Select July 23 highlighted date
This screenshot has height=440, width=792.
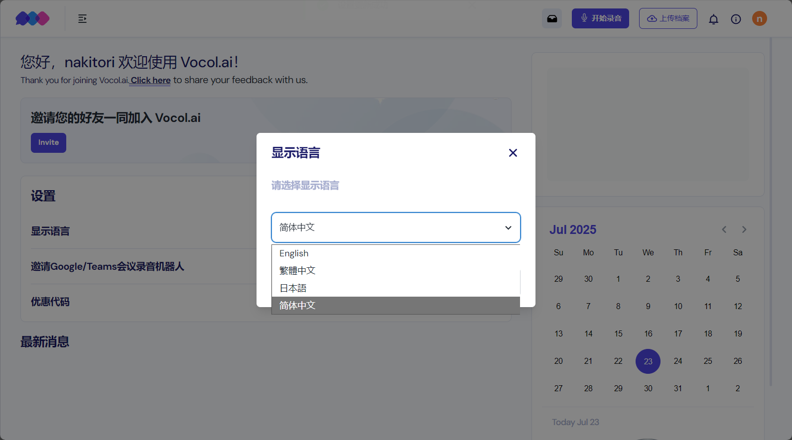point(648,361)
